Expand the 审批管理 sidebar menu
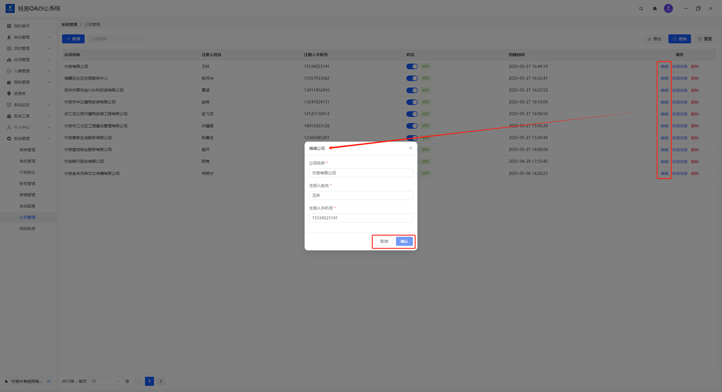The image size is (722, 392). [x=28, y=37]
